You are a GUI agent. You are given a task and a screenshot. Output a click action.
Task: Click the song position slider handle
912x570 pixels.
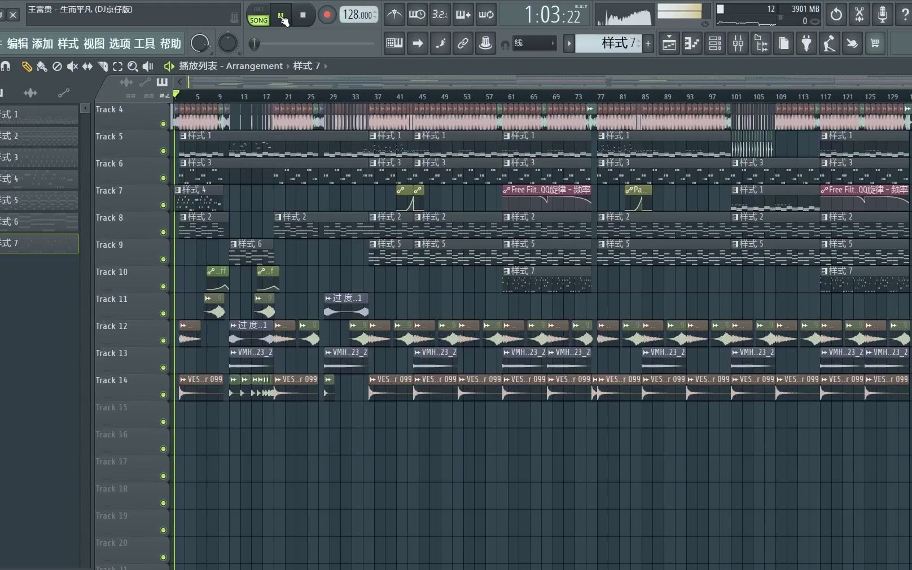click(x=254, y=43)
